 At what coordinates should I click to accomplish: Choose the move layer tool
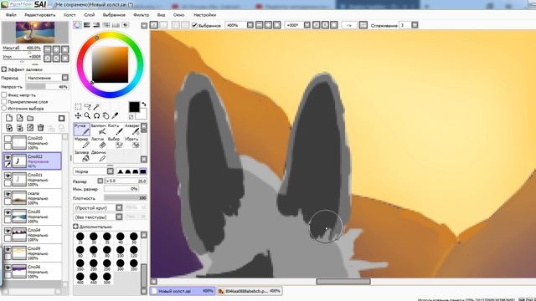[78, 115]
